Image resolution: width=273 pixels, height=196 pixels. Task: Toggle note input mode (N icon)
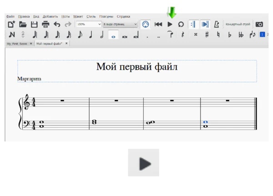(12, 34)
